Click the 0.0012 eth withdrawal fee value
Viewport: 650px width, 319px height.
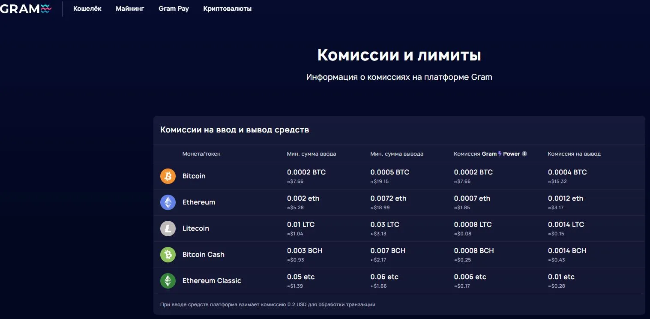[x=566, y=199]
